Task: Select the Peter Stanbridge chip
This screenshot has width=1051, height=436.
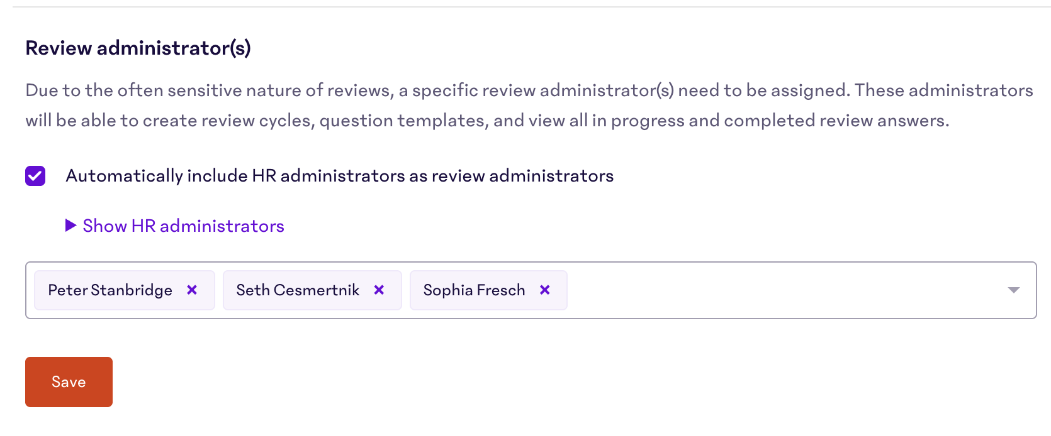Action: tap(110, 290)
